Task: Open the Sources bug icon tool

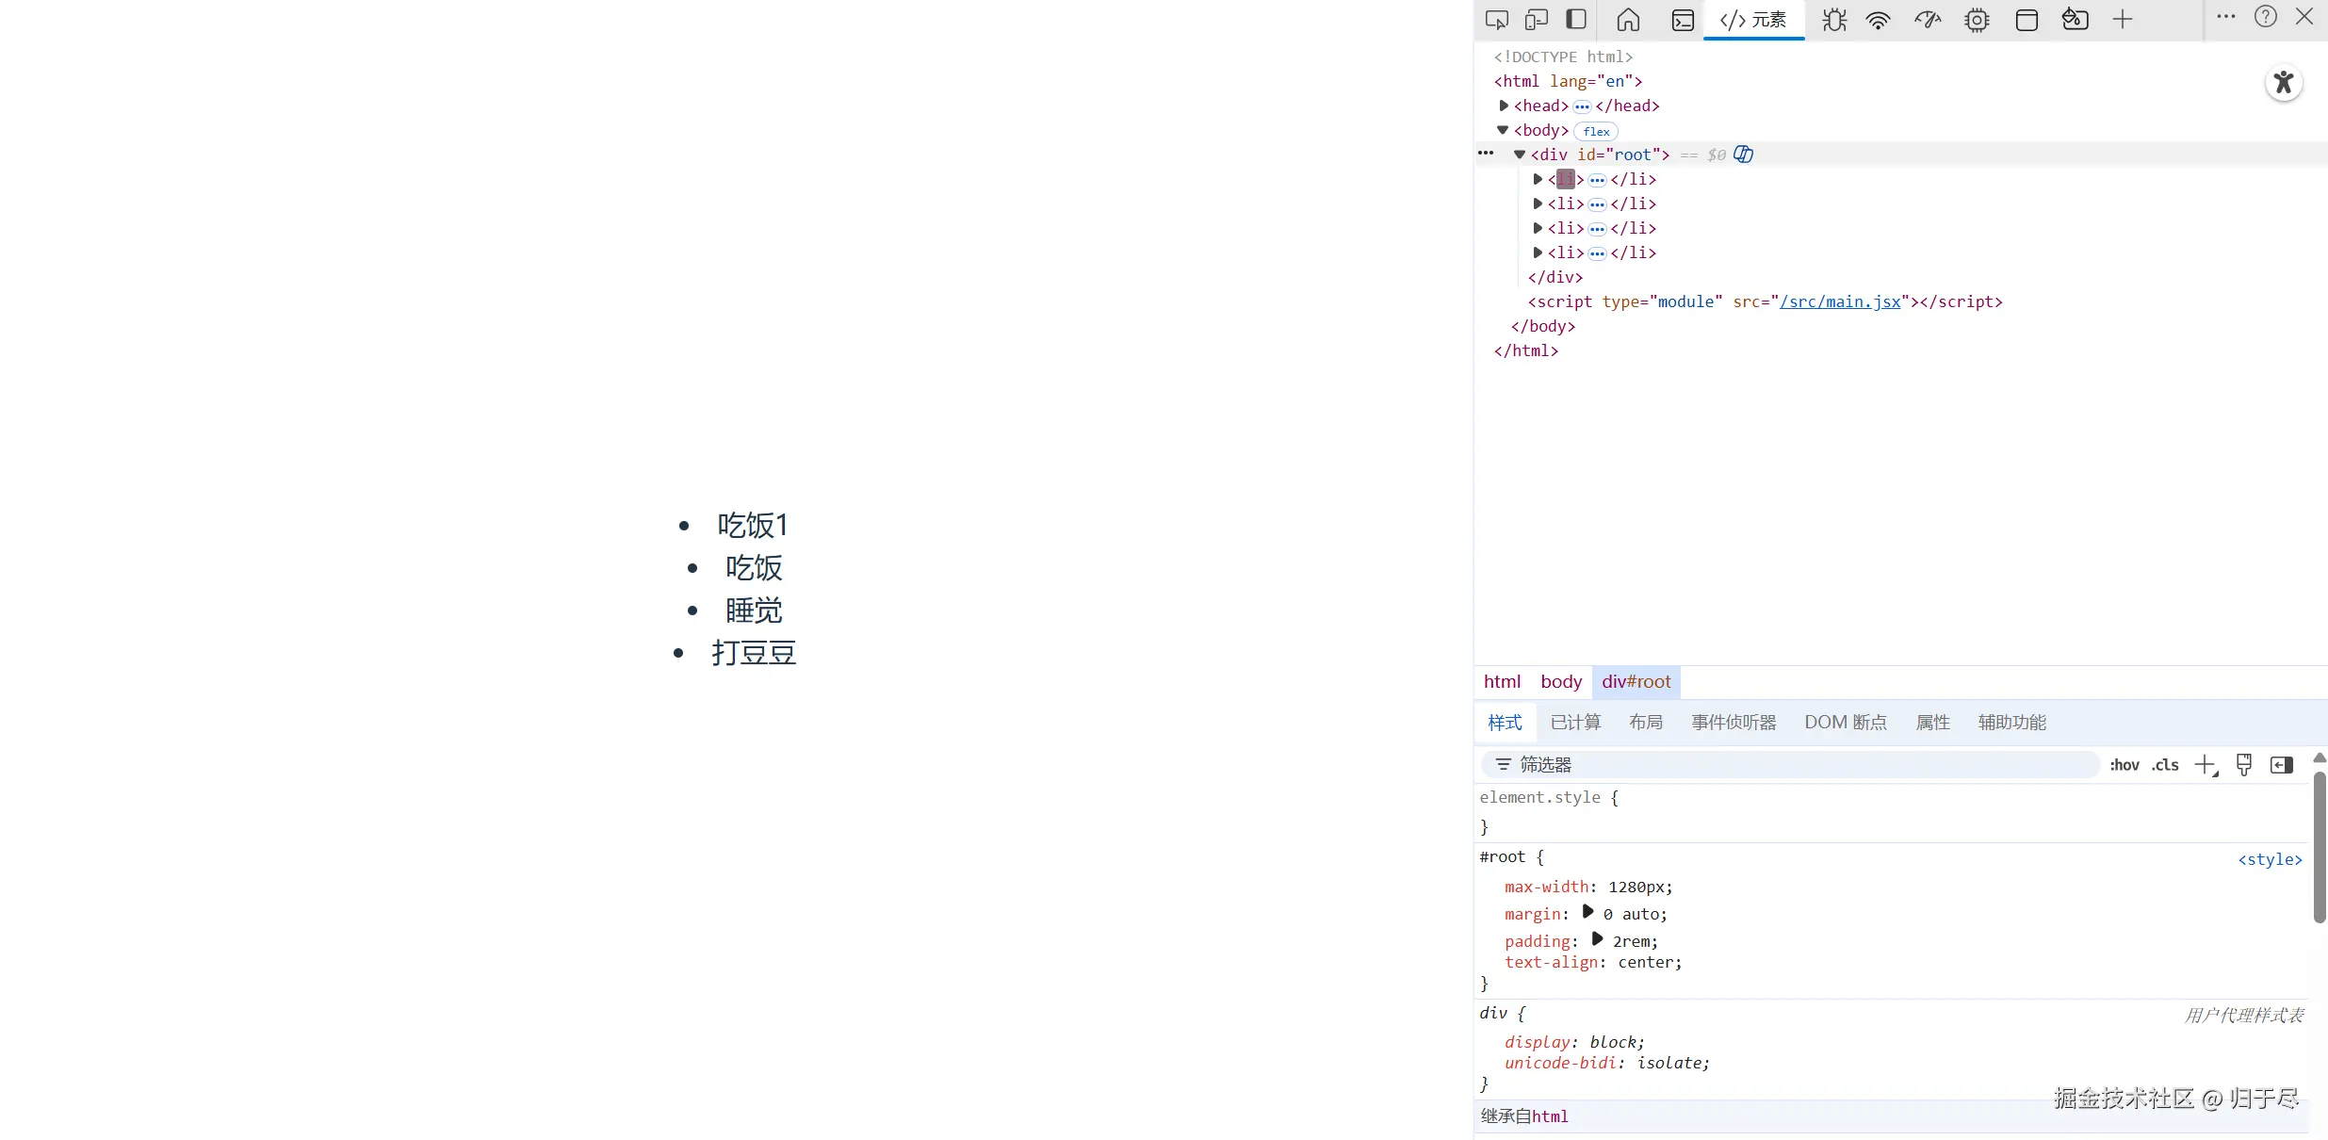Action: (1833, 20)
